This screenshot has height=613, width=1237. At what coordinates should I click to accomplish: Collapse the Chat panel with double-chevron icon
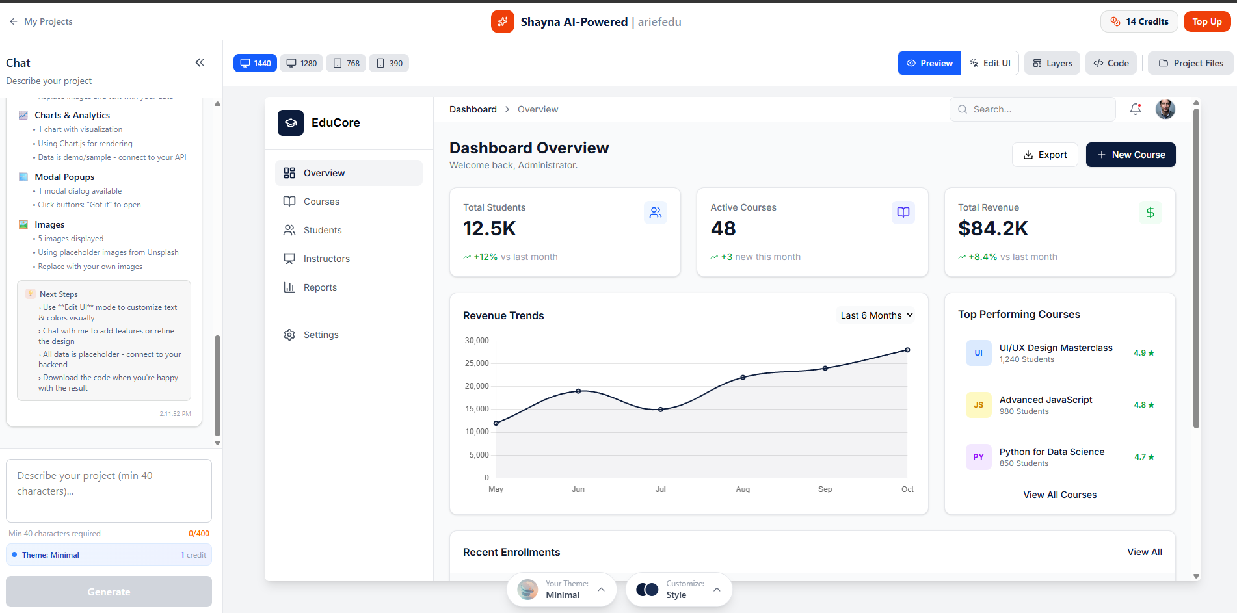[200, 62]
